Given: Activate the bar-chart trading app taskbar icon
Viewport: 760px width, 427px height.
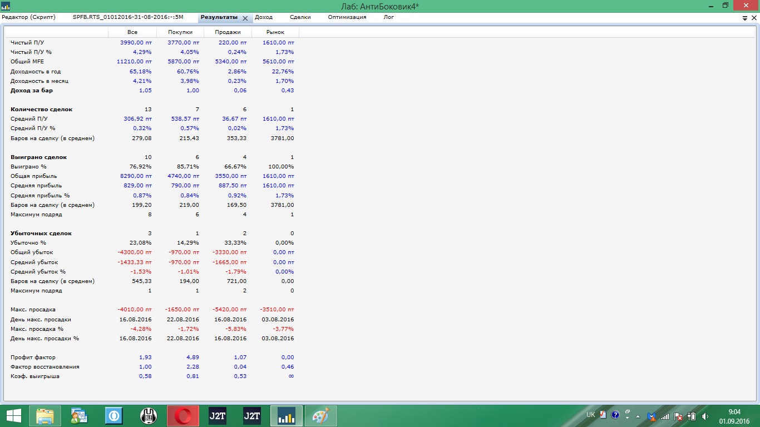Looking at the screenshot, I should 287,416.
